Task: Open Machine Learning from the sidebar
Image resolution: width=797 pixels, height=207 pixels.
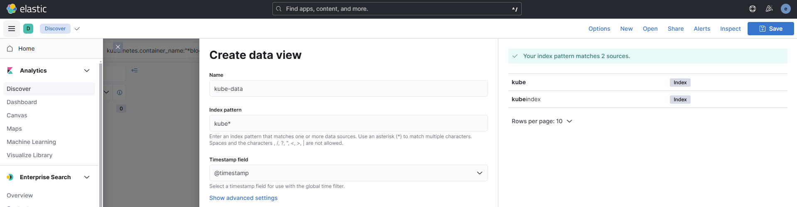Action: [x=31, y=142]
